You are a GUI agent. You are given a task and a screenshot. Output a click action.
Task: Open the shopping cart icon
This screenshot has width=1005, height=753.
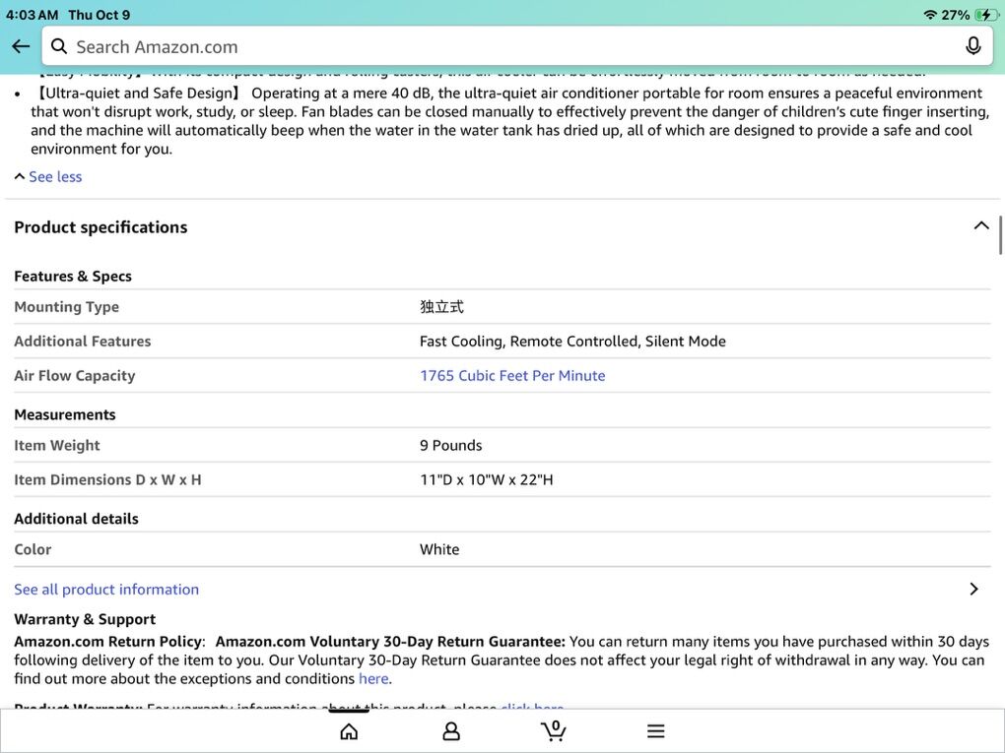click(x=554, y=730)
